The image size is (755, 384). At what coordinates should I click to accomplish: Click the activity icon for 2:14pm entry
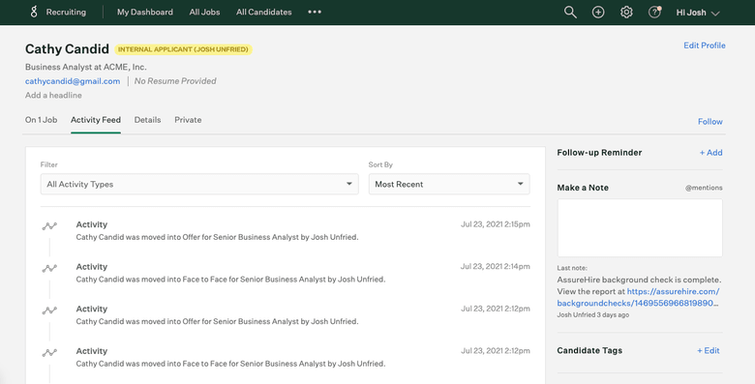tap(49, 268)
